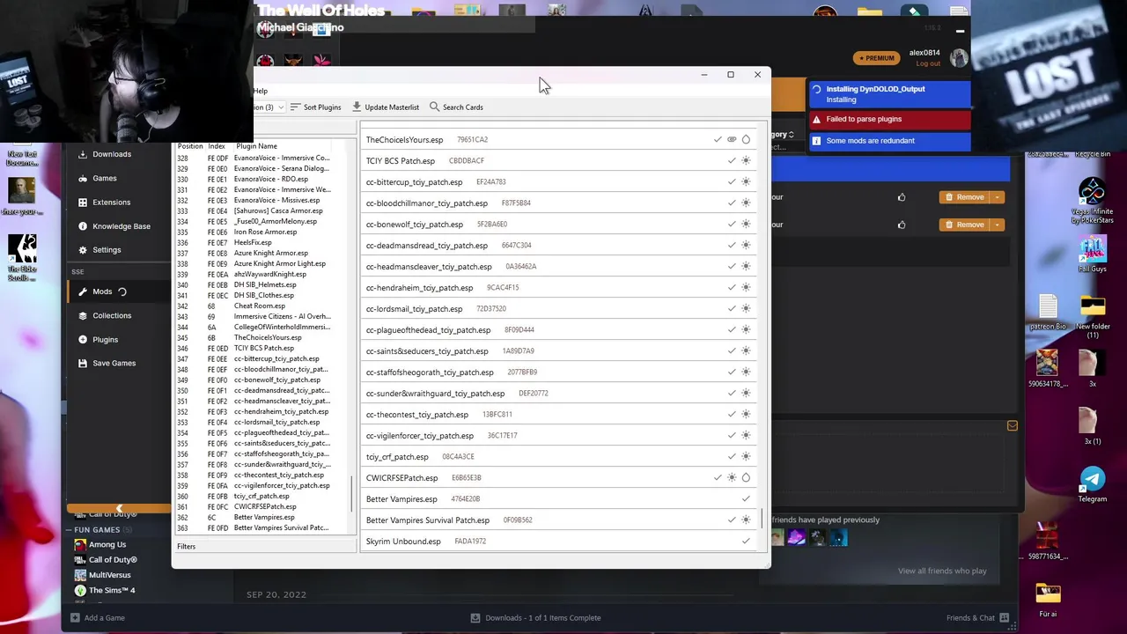Image resolution: width=1127 pixels, height=634 pixels.
Task: Select Iron Rose Armor.esp in LOOT sidebar list
Action: coord(263,232)
